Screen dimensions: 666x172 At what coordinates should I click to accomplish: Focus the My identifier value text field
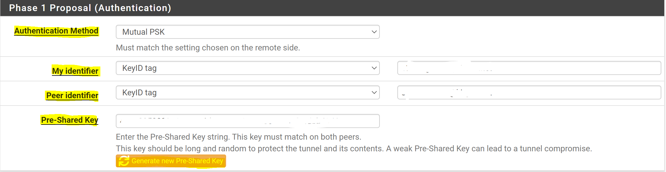click(x=529, y=68)
